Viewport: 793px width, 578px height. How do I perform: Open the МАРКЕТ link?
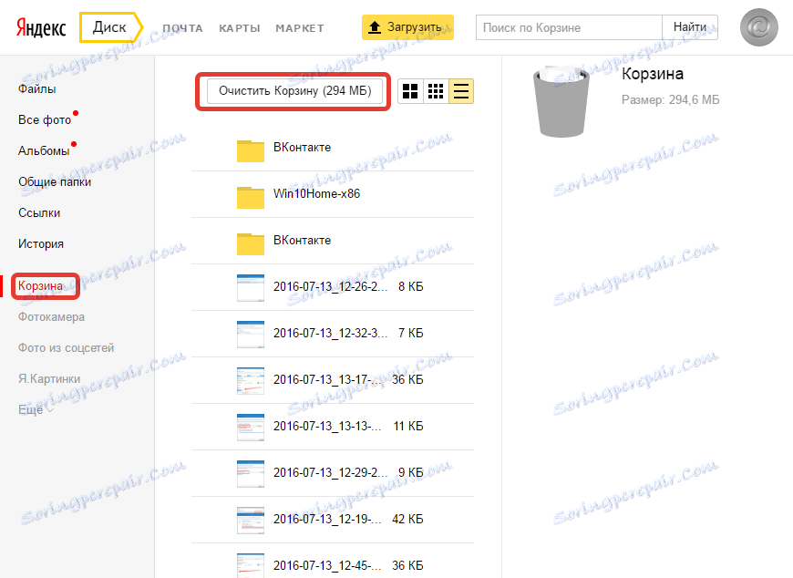click(x=300, y=28)
